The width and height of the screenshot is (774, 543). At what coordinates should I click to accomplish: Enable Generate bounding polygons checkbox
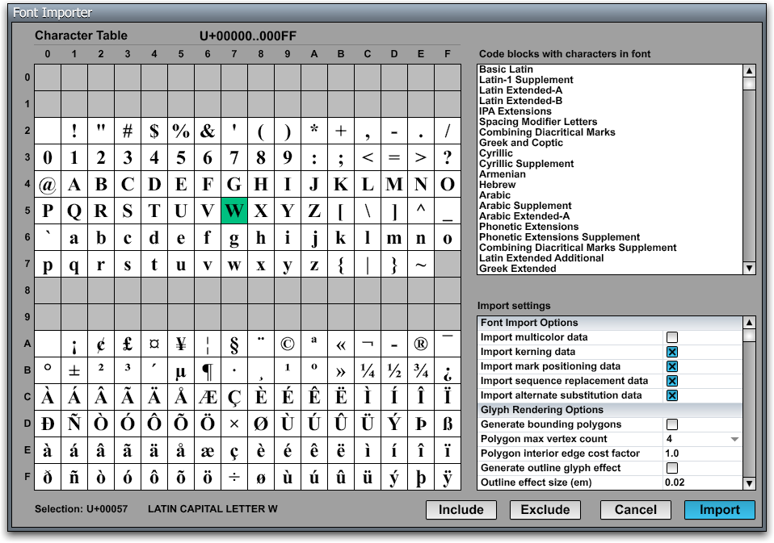click(x=672, y=424)
